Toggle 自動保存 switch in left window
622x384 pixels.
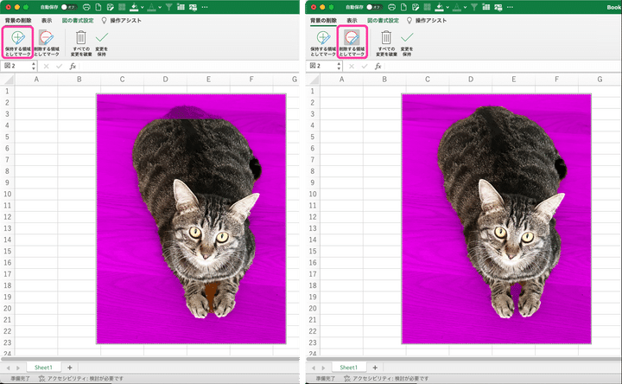pos(65,7)
